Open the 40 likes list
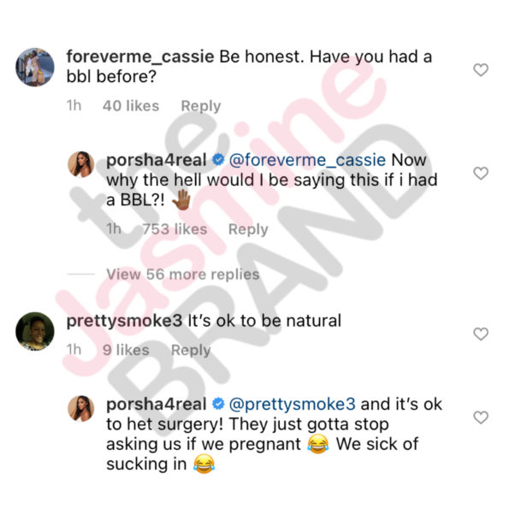 click(x=131, y=106)
